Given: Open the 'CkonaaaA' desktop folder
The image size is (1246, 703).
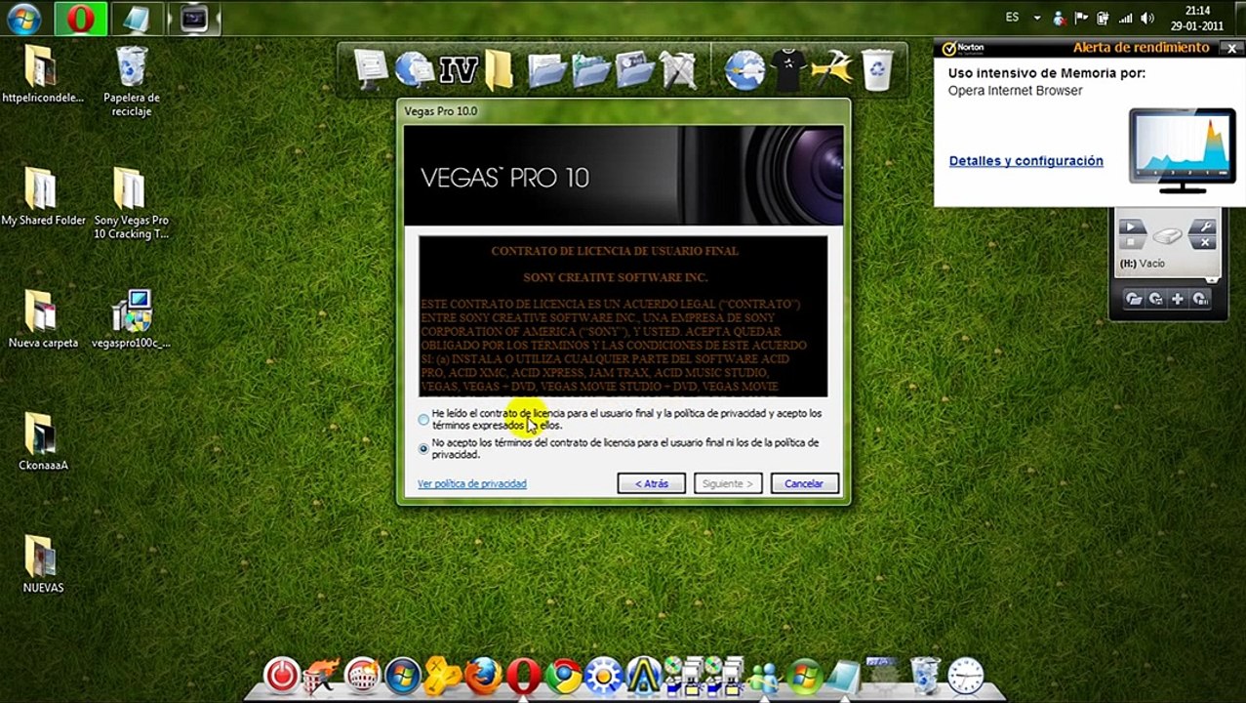Looking at the screenshot, I should tap(42, 441).
